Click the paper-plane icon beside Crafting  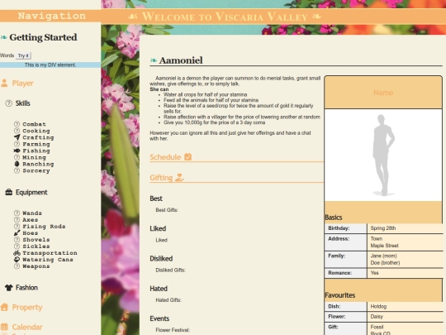tap(17, 137)
